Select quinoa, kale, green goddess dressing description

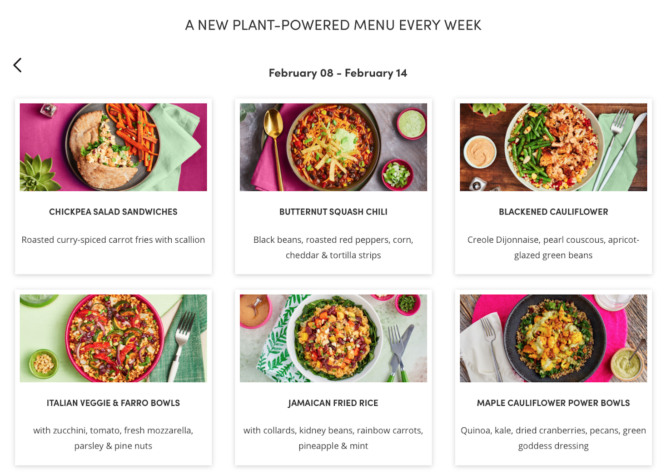point(553,438)
